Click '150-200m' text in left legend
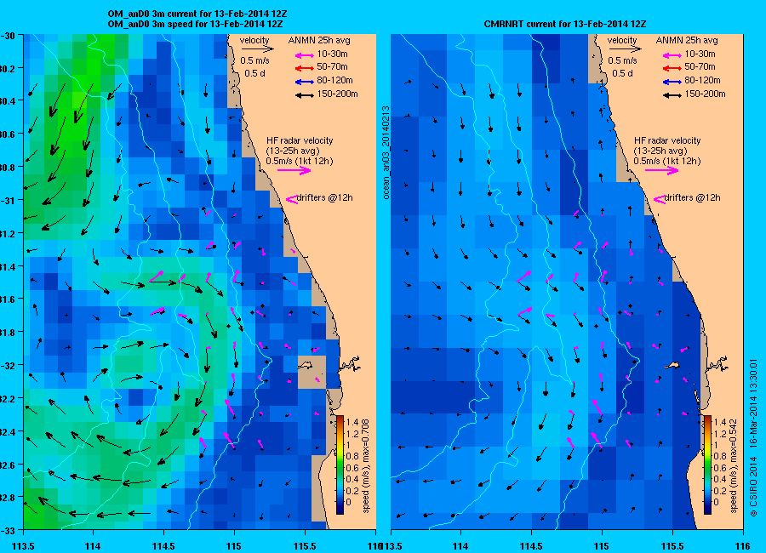 click(x=338, y=94)
